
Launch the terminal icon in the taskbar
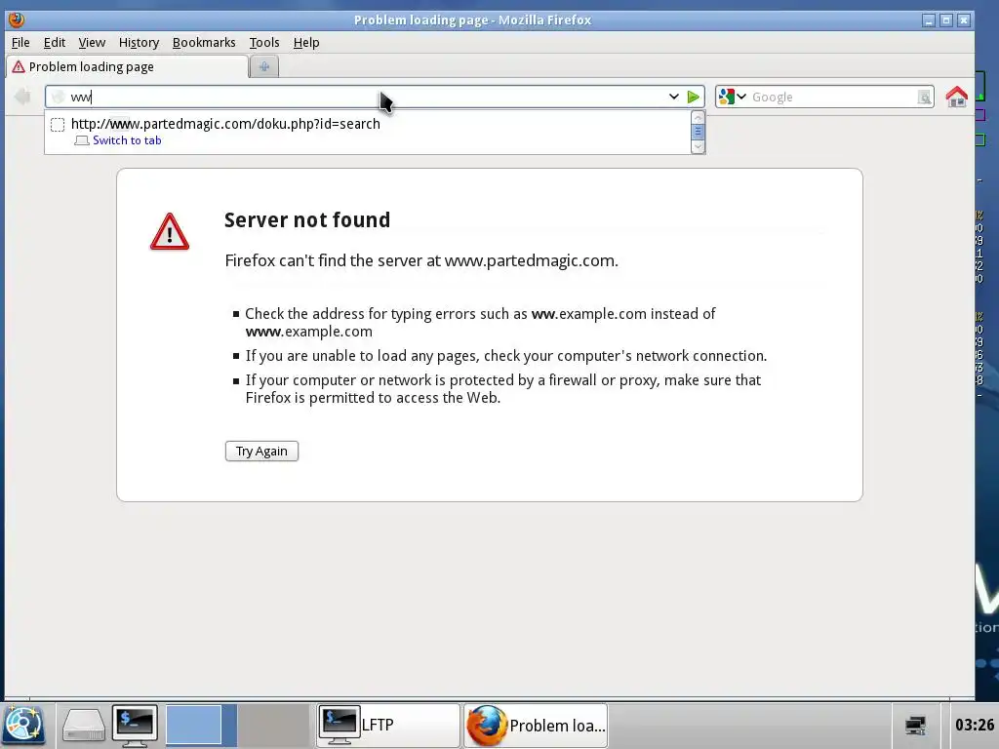tap(135, 725)
